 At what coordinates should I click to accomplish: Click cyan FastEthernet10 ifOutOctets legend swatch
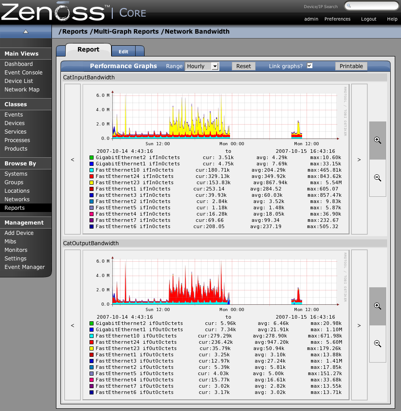click(91, 336)
